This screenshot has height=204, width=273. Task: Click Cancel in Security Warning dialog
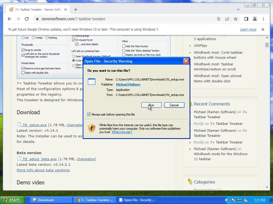(174, 105)
